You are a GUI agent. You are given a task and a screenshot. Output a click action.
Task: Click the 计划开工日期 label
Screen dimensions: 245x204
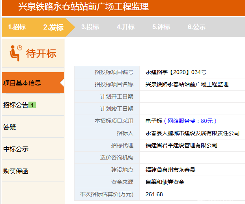(x=117, y=96)
